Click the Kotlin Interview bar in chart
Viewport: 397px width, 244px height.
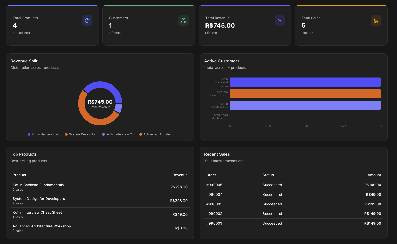pyautogui.click(x=306, y=105)
